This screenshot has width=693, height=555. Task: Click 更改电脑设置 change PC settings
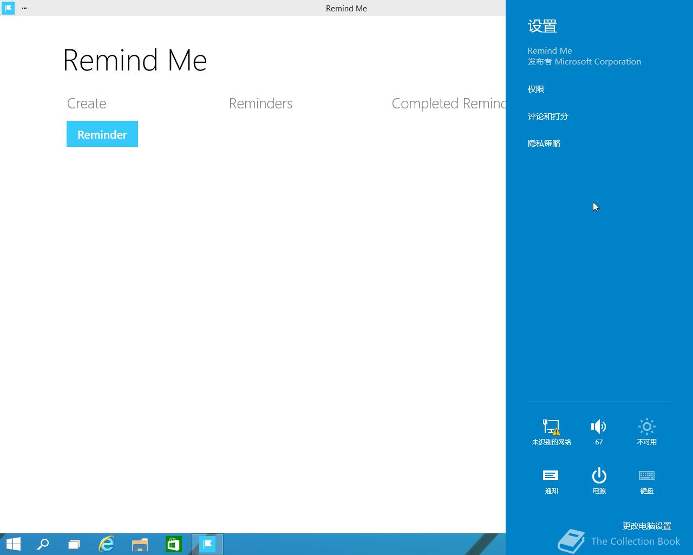[x=646, y=526]
